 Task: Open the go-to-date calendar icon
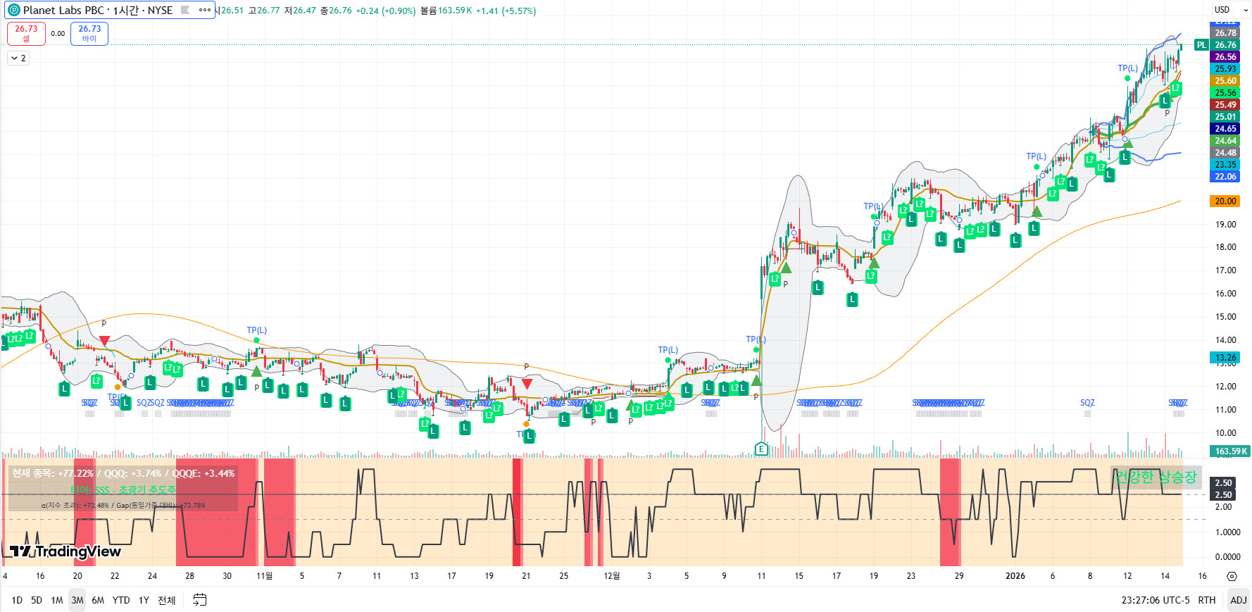click(200, 600)
